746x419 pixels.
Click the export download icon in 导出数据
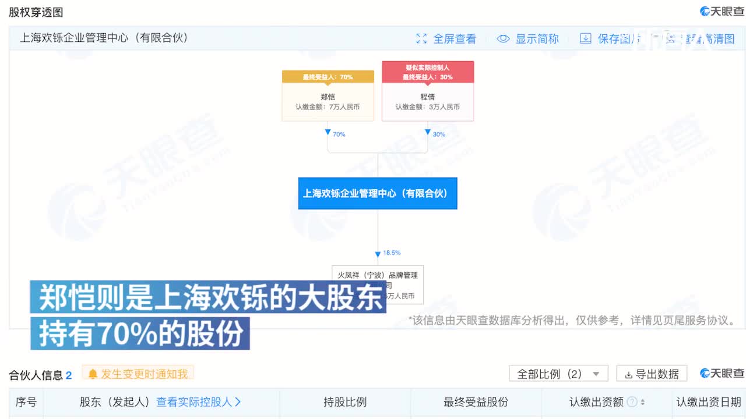pyautogui.click(x=628, y=374)
